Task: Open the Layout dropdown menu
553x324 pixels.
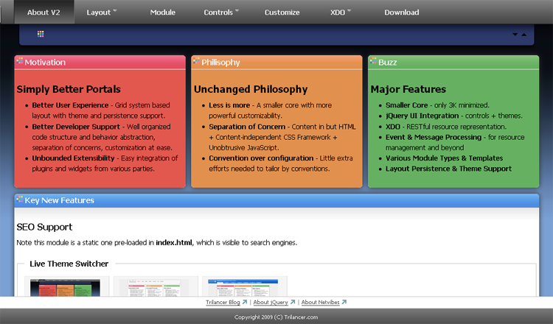Action: [101, 13]
